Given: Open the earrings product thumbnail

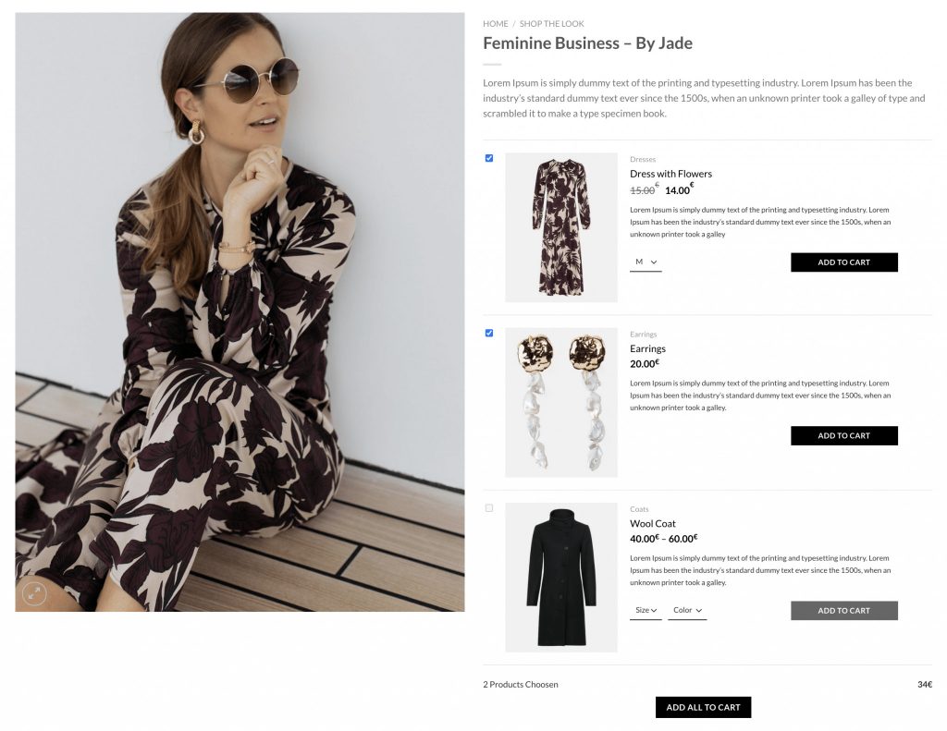Looking at the screenshot, I should click(561, 403).
